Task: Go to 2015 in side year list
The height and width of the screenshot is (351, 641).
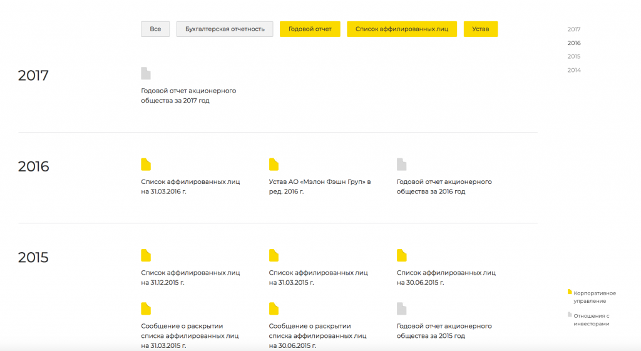Action: pyautogui.click(x=574, y=56)
